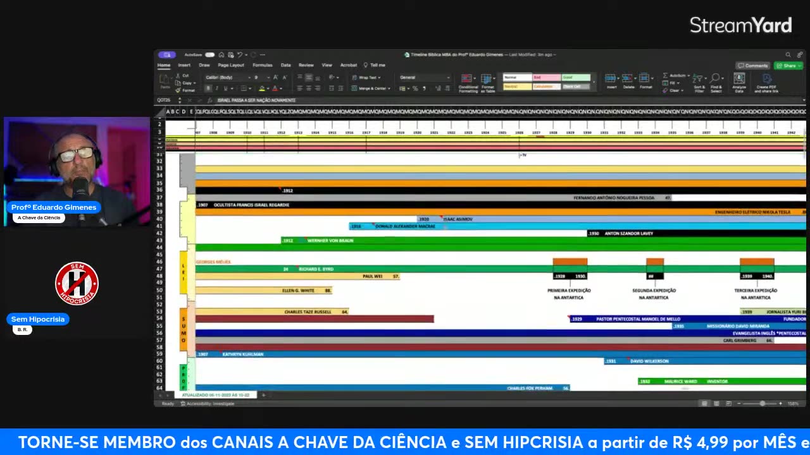Toggle Underline formatting button
This screenshot has height=455, width=810.
(224, 88)
